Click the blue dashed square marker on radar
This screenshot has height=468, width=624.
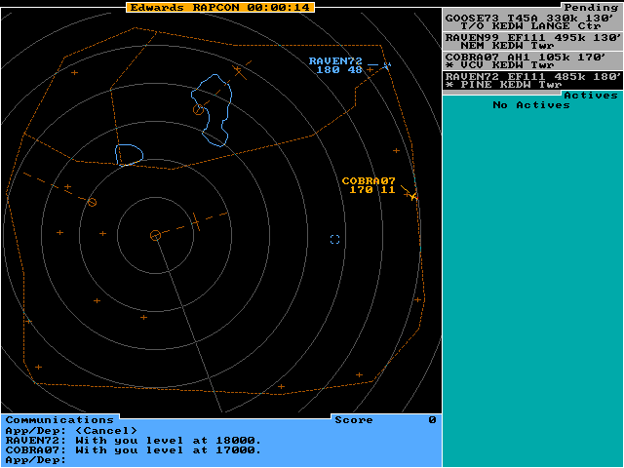335,239
